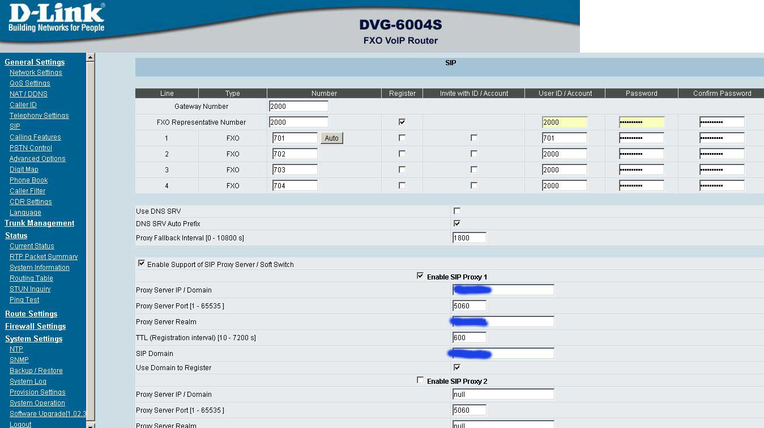Click the D-Link logo in header
The width and height of the screenshot is (764, 428).
pyautogui.click(x=56, y=19)
